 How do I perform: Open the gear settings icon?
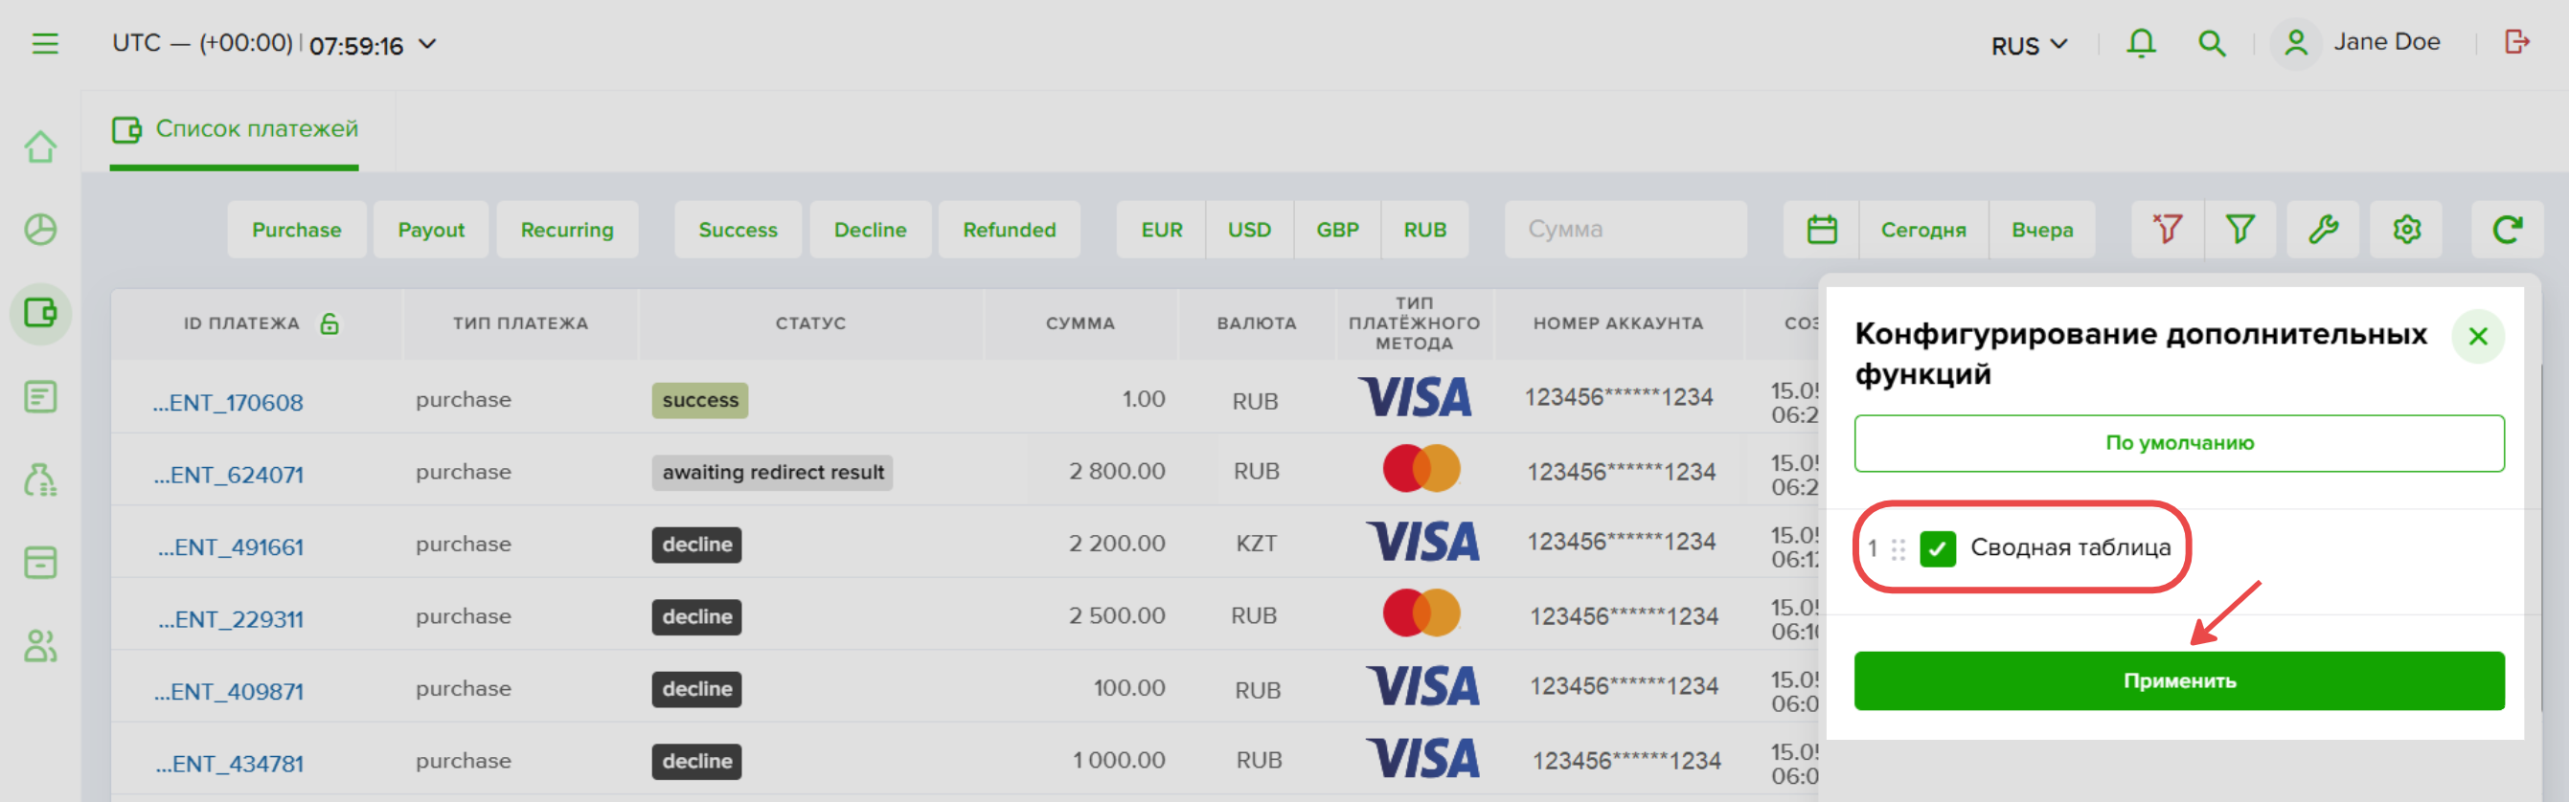pos(2406,230)
